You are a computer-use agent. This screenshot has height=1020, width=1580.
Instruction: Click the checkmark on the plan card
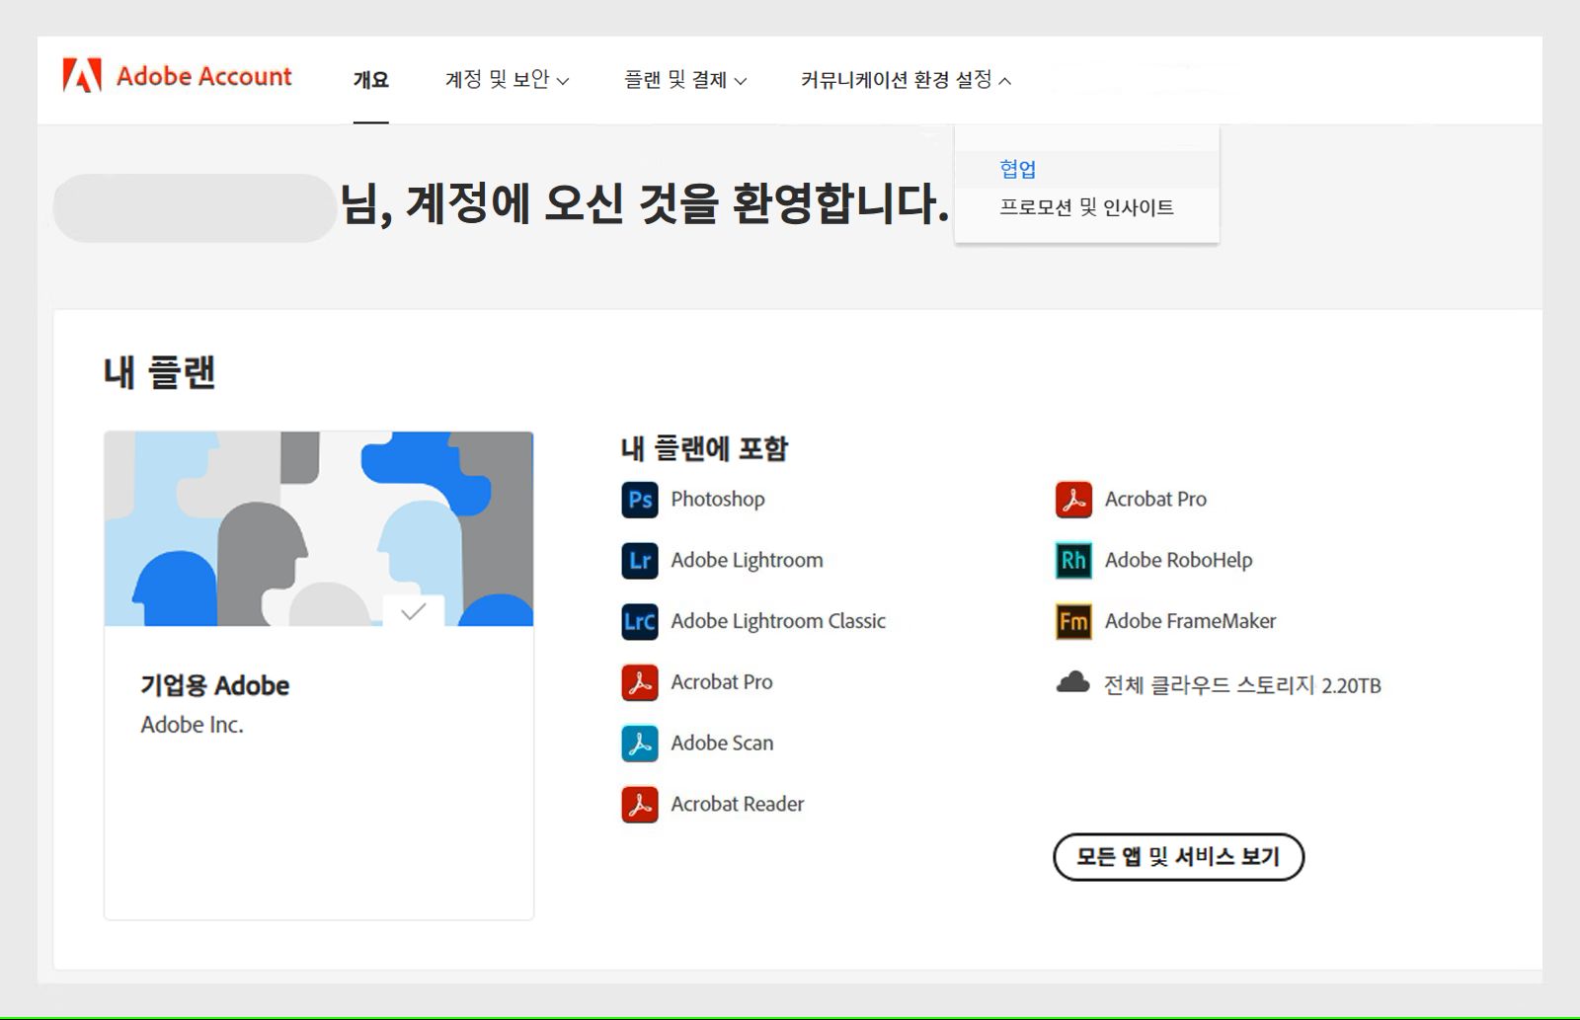click(x=414, y=611)
